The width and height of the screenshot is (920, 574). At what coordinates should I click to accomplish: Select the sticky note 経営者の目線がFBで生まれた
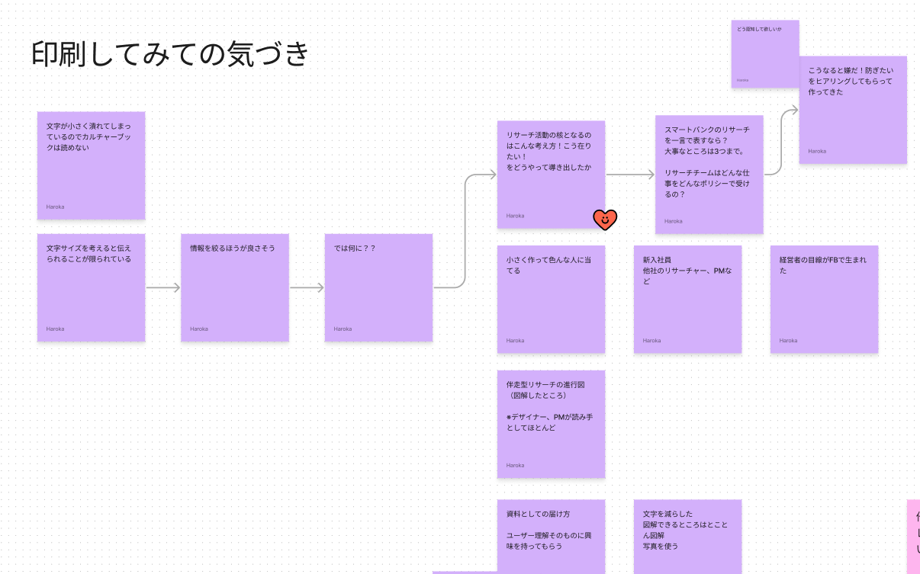point(824,299)
